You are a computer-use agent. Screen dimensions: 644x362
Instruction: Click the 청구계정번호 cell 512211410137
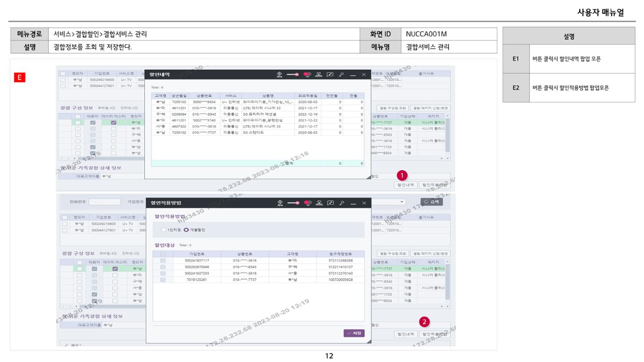[x=341, y=267]
